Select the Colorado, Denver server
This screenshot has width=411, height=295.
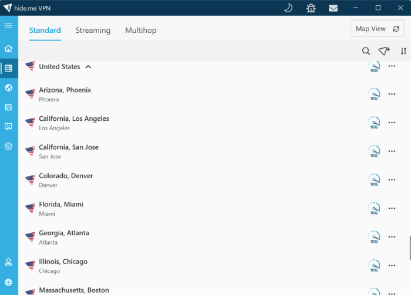click(214, 180)
